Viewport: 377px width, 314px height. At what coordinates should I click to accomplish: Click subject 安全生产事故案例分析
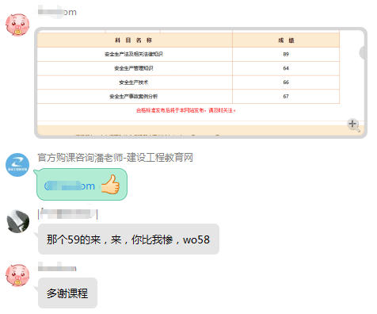click(134, 96)
